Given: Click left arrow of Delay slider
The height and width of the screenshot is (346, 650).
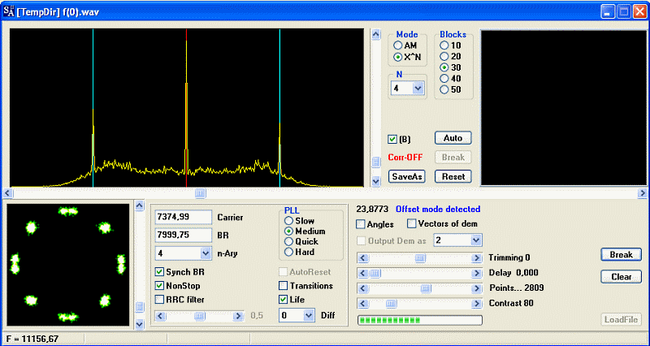Looking at the screenshot, I should click(x=362, y=273).
